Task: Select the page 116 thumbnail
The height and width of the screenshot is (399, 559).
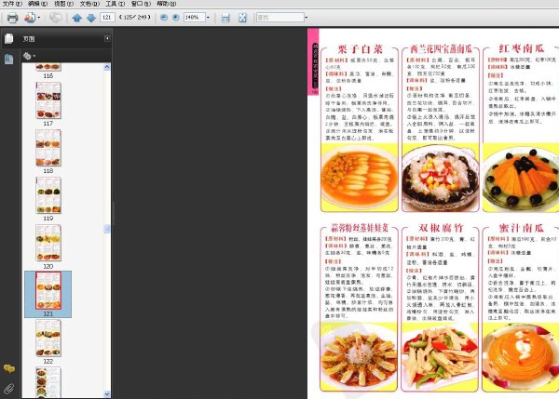Action: point(48,67)
